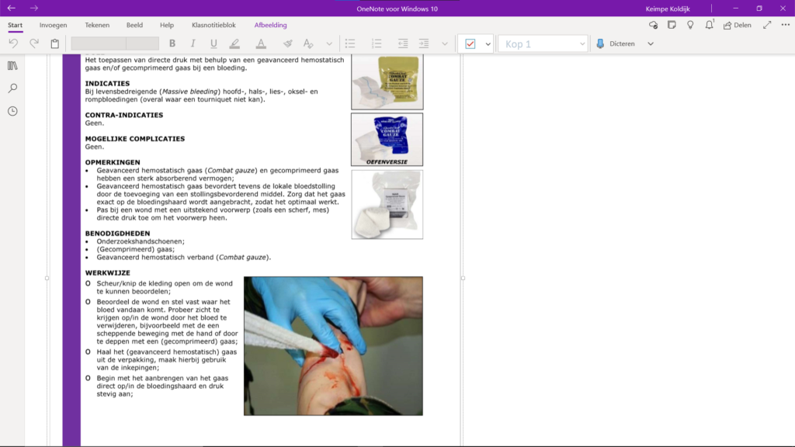Open the Klasnotitieblok tab
The width and height of the screenshot is (795, 447).
pos(214,25)
